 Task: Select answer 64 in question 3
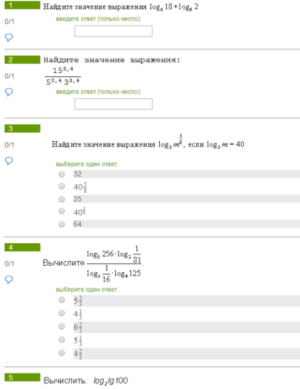tap(62, 224)
